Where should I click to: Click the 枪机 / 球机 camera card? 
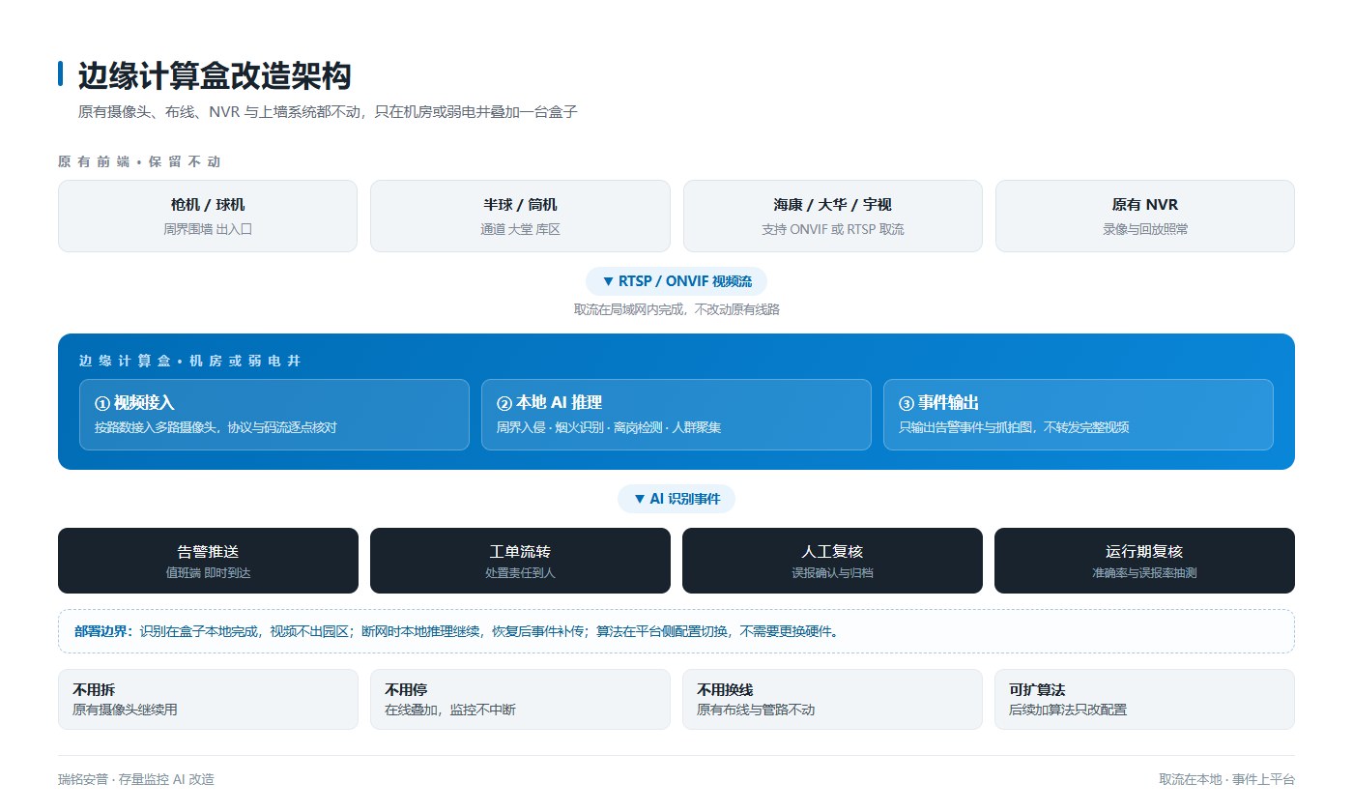(x=208, y=216)
